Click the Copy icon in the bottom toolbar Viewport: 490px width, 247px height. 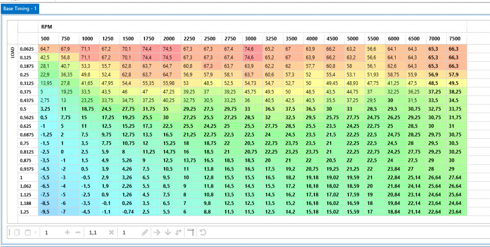coord(18,233)
